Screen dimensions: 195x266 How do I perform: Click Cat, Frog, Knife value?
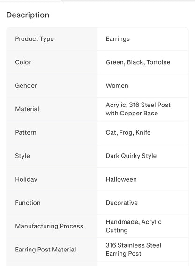(128, 132)
